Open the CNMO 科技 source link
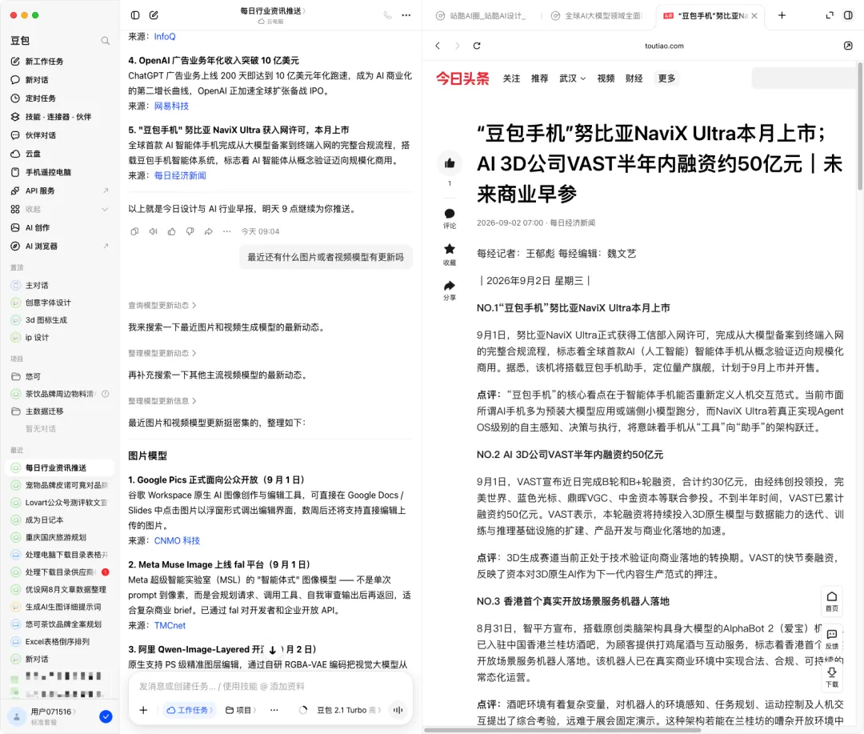Image resolution: width=864 pixels, height=734 pixels. pos(177,540)
